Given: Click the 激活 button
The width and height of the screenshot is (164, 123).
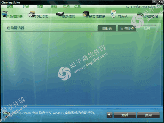Looking at the screenshot, I should [x=125, y=115].
